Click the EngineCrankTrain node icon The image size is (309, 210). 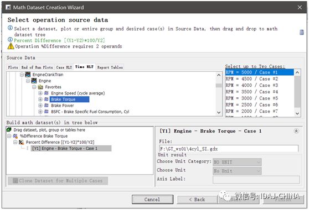pyautogui.click(x=28, y=75)
